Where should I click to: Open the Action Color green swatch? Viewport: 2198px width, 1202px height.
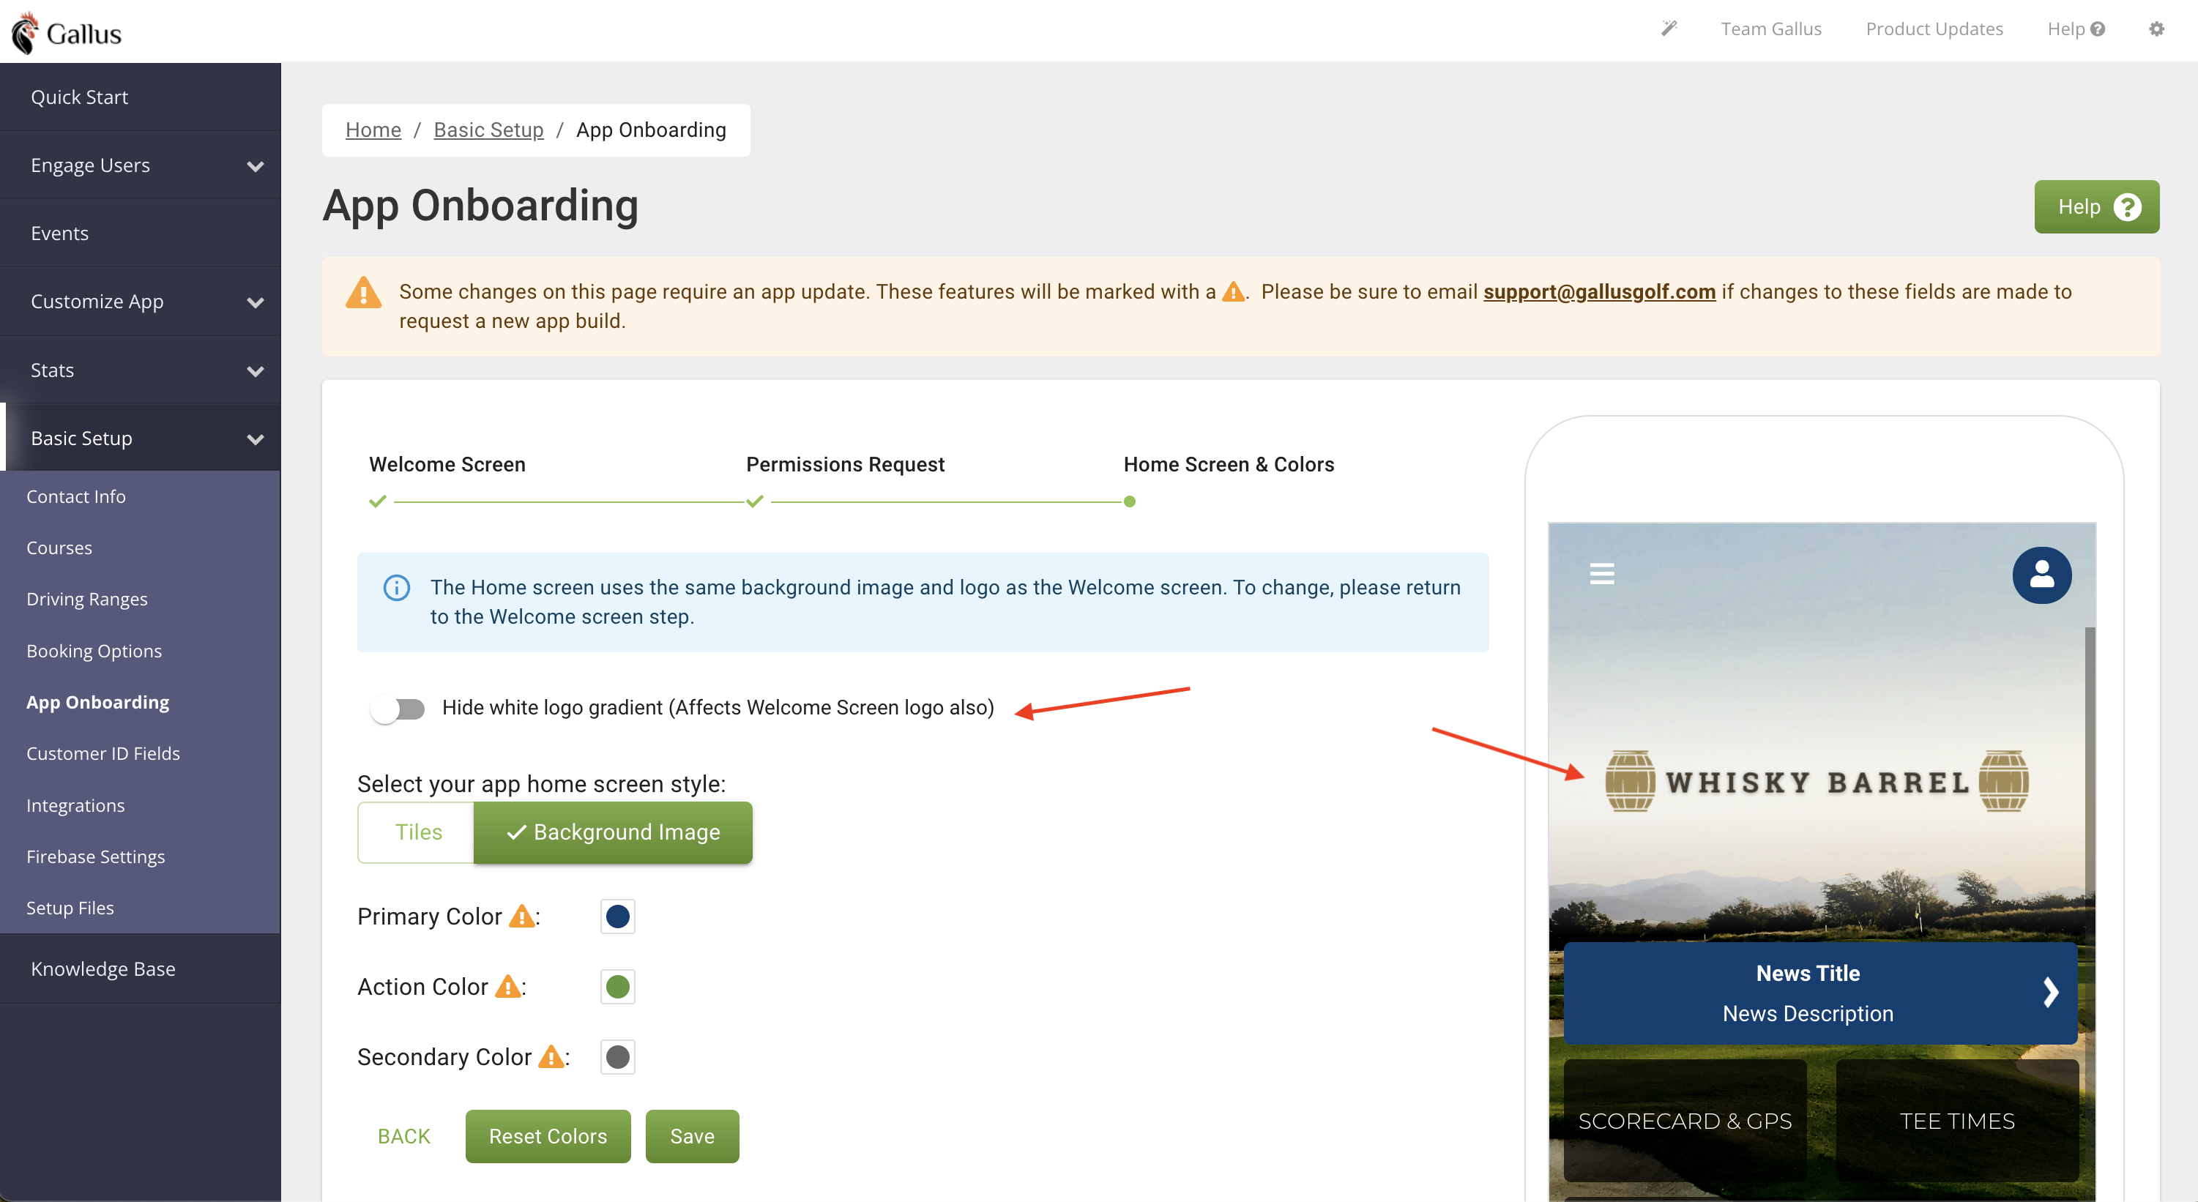click(x=617, y=987)
